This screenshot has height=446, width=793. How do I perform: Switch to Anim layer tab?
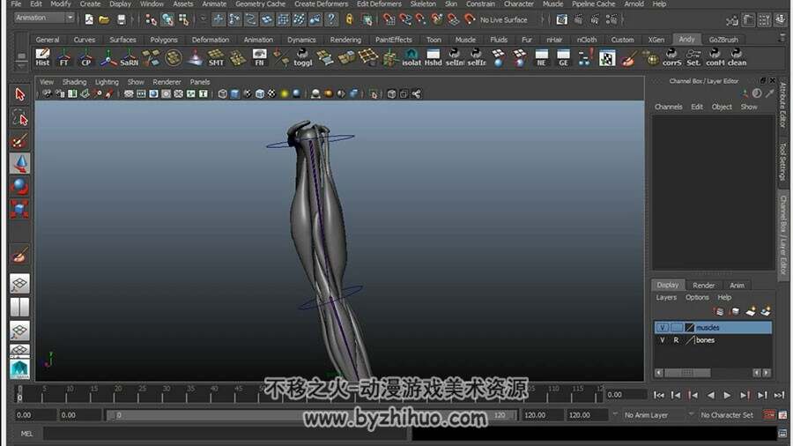pos(737,286)
